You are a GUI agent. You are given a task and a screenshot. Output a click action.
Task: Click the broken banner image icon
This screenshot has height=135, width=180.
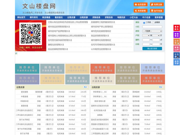[16, 53]
